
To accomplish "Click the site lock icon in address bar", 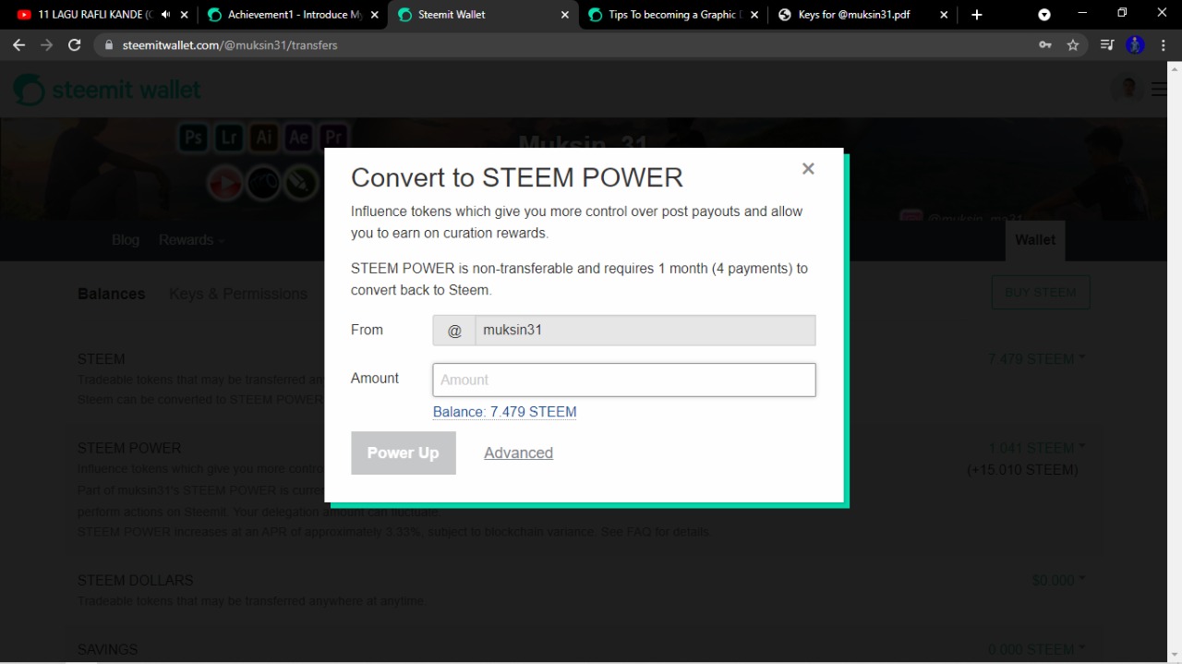I will [x=109, y=44].
